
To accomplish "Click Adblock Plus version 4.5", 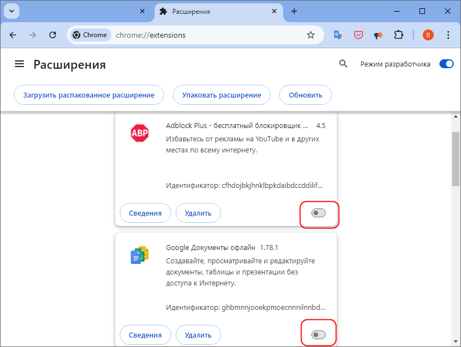I will tap(321, 126).
